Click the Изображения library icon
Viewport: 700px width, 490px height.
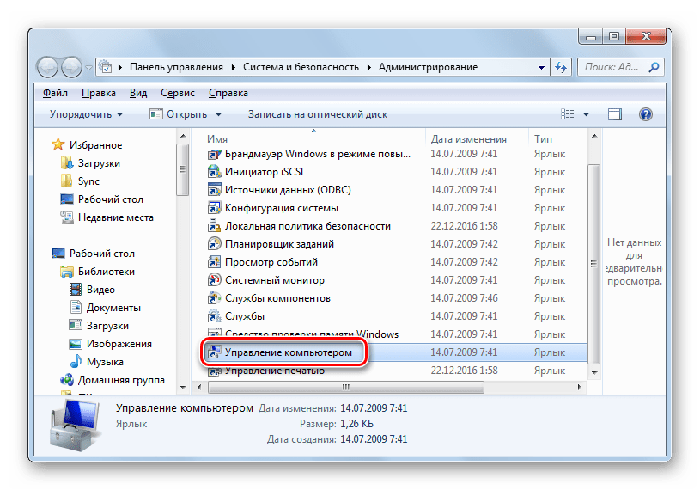76,344
